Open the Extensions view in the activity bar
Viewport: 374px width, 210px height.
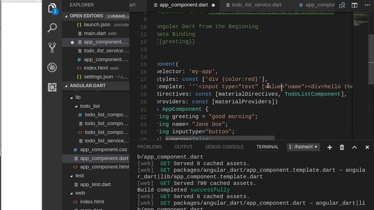click(52, 87)
